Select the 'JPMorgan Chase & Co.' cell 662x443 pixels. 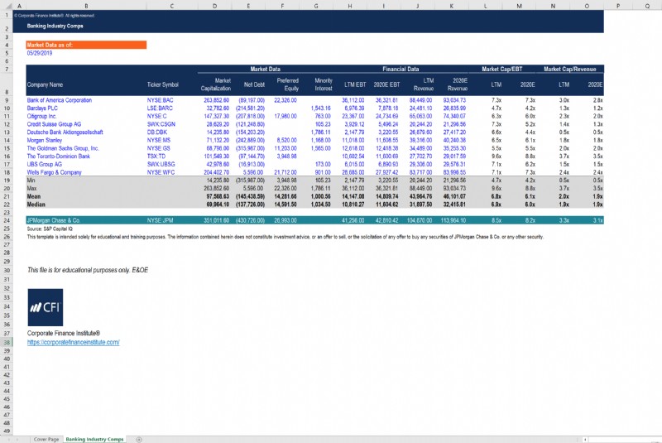coord(53,220)
